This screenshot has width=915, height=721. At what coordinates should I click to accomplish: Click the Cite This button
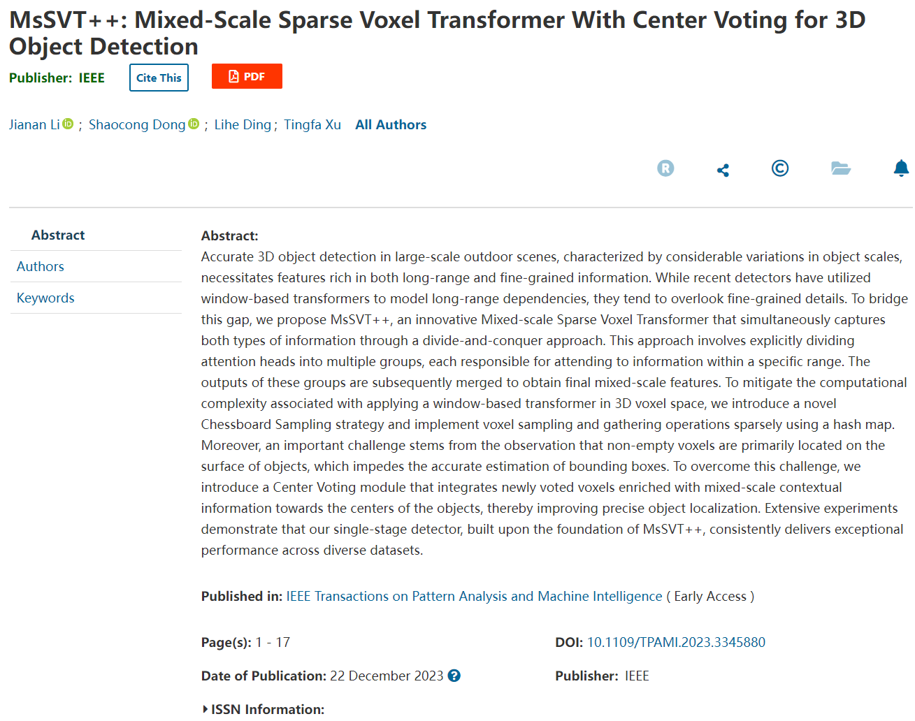click(159, 78)
